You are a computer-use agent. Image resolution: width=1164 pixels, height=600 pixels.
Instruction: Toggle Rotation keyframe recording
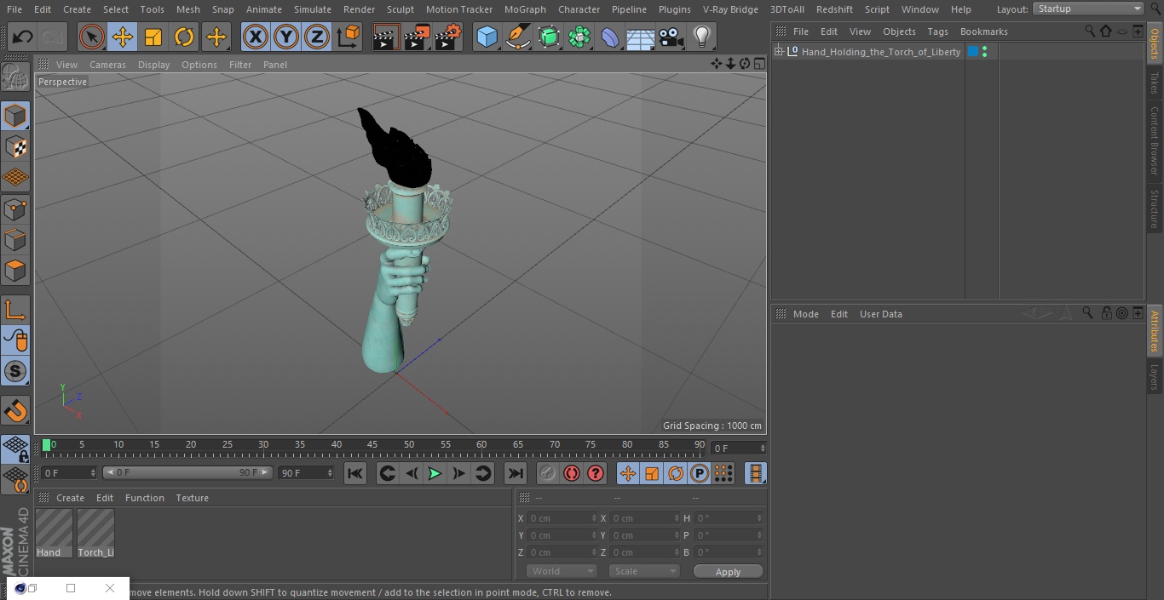[x=676, y=473]
